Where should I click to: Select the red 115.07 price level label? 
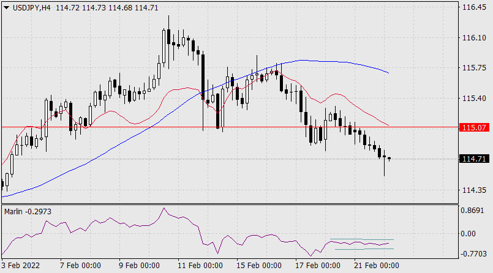click(474, 127)
